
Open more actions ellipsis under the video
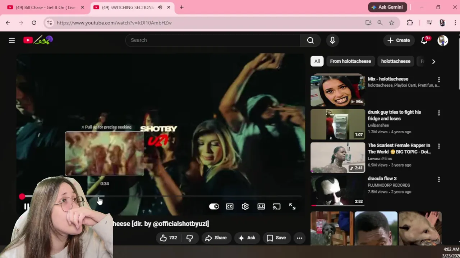coord(299,238)
